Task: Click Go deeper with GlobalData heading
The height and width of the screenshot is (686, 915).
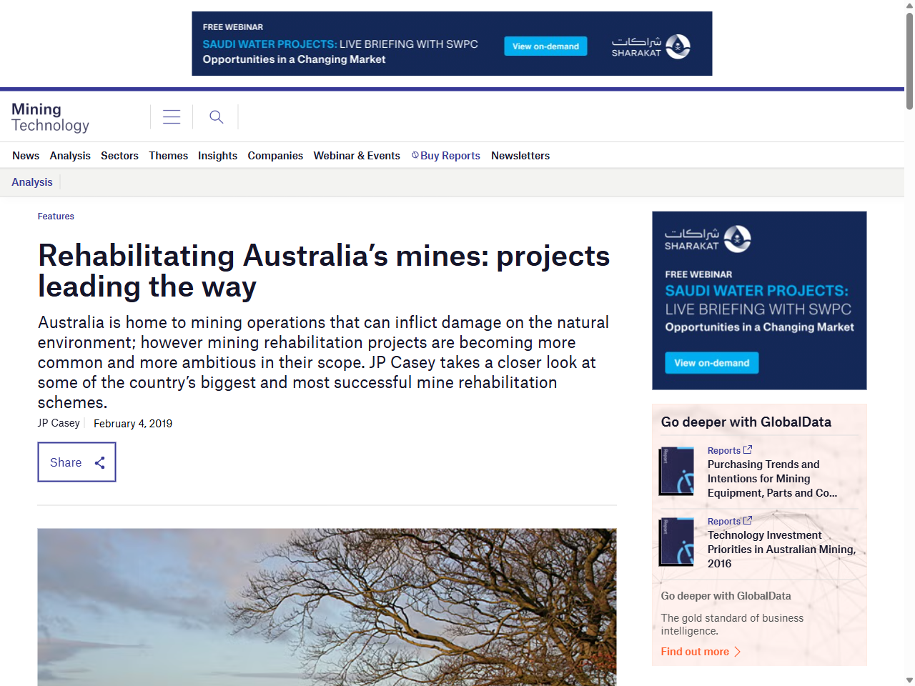Action: (x=746, y=422)
